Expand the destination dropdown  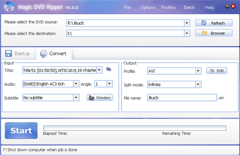pyautogui.click(x=187, y=33)
